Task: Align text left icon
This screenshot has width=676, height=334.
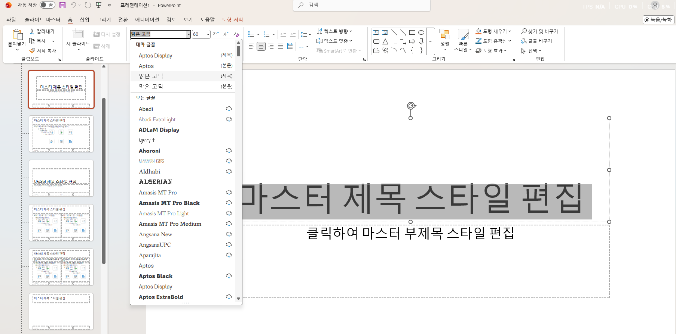Action: click(x=251, y=46)
